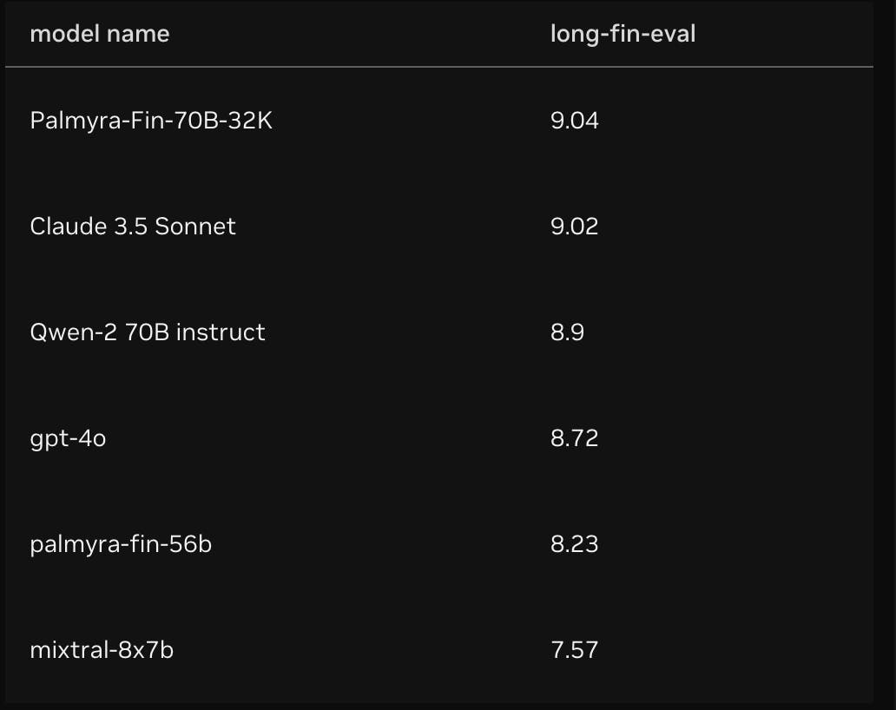Select the 8.72 score for gpt-4o
Image resolution: width=896 pixels, height=710 pixels.
(x=574, y=438)
